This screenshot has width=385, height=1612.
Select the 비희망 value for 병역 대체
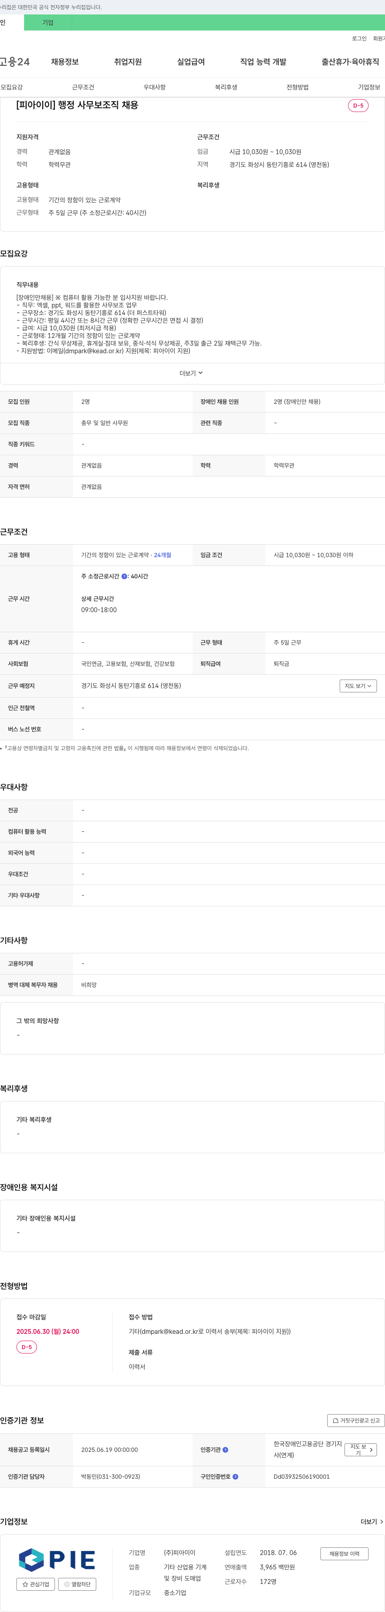click(x=89, y=985)
